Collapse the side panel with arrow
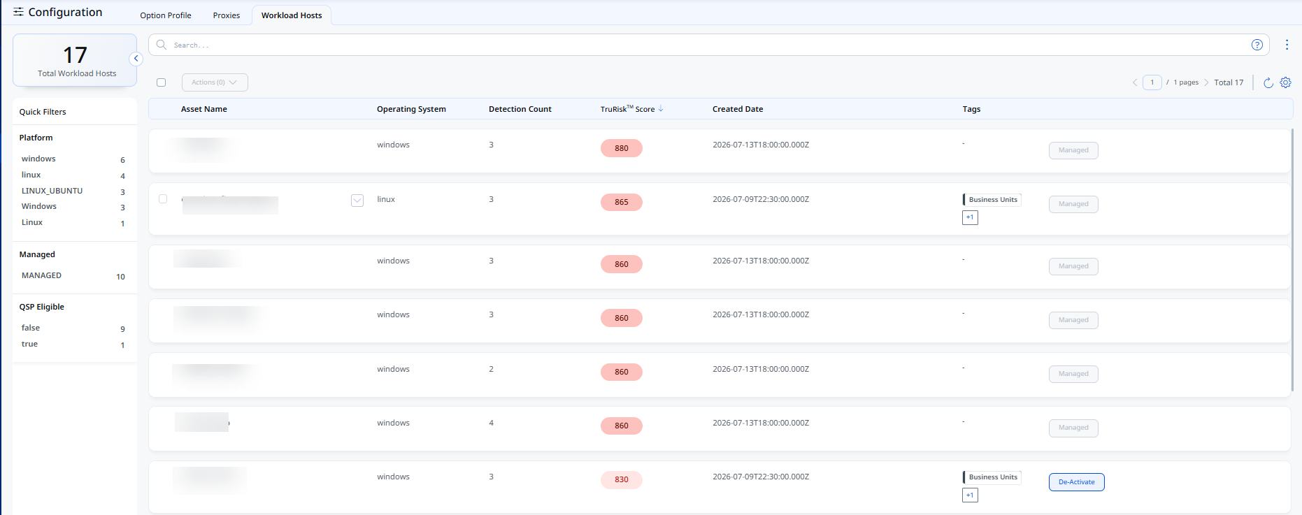Viewport: 1302px width, 515px height. [x=136, y=59]
